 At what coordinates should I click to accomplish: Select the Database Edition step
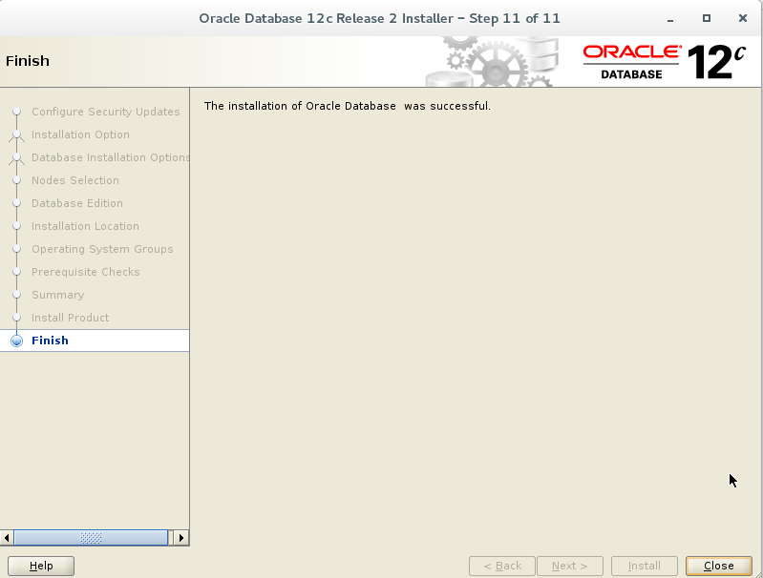click(77, 203)
